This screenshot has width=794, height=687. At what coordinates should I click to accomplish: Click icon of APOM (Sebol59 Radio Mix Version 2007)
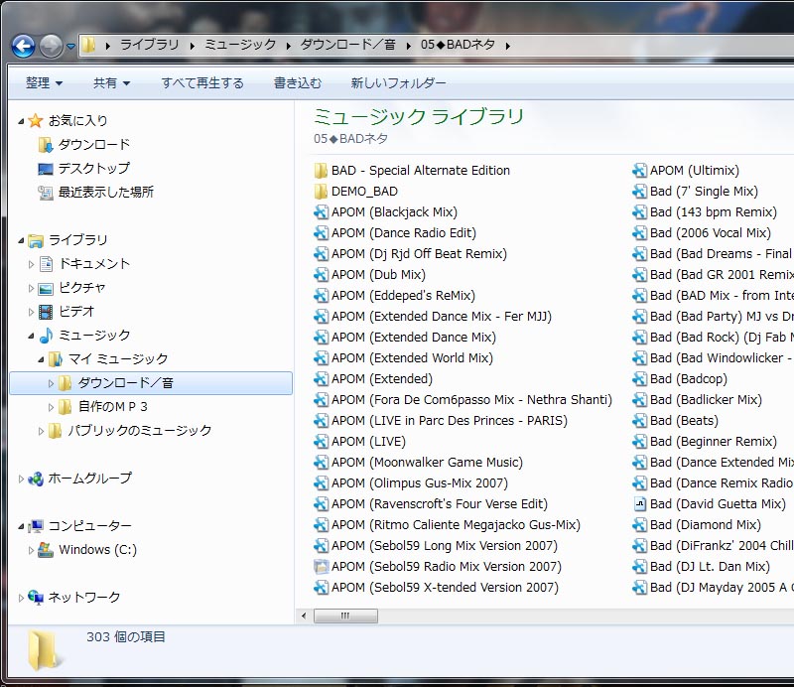(x=321, y=567)
